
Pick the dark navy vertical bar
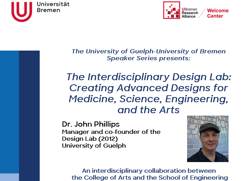tap(29, 114)
